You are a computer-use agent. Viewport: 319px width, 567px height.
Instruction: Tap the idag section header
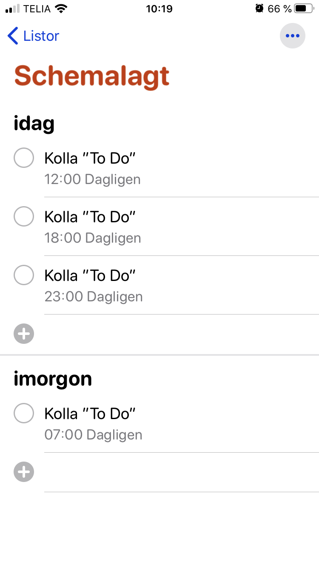point(34,124)
